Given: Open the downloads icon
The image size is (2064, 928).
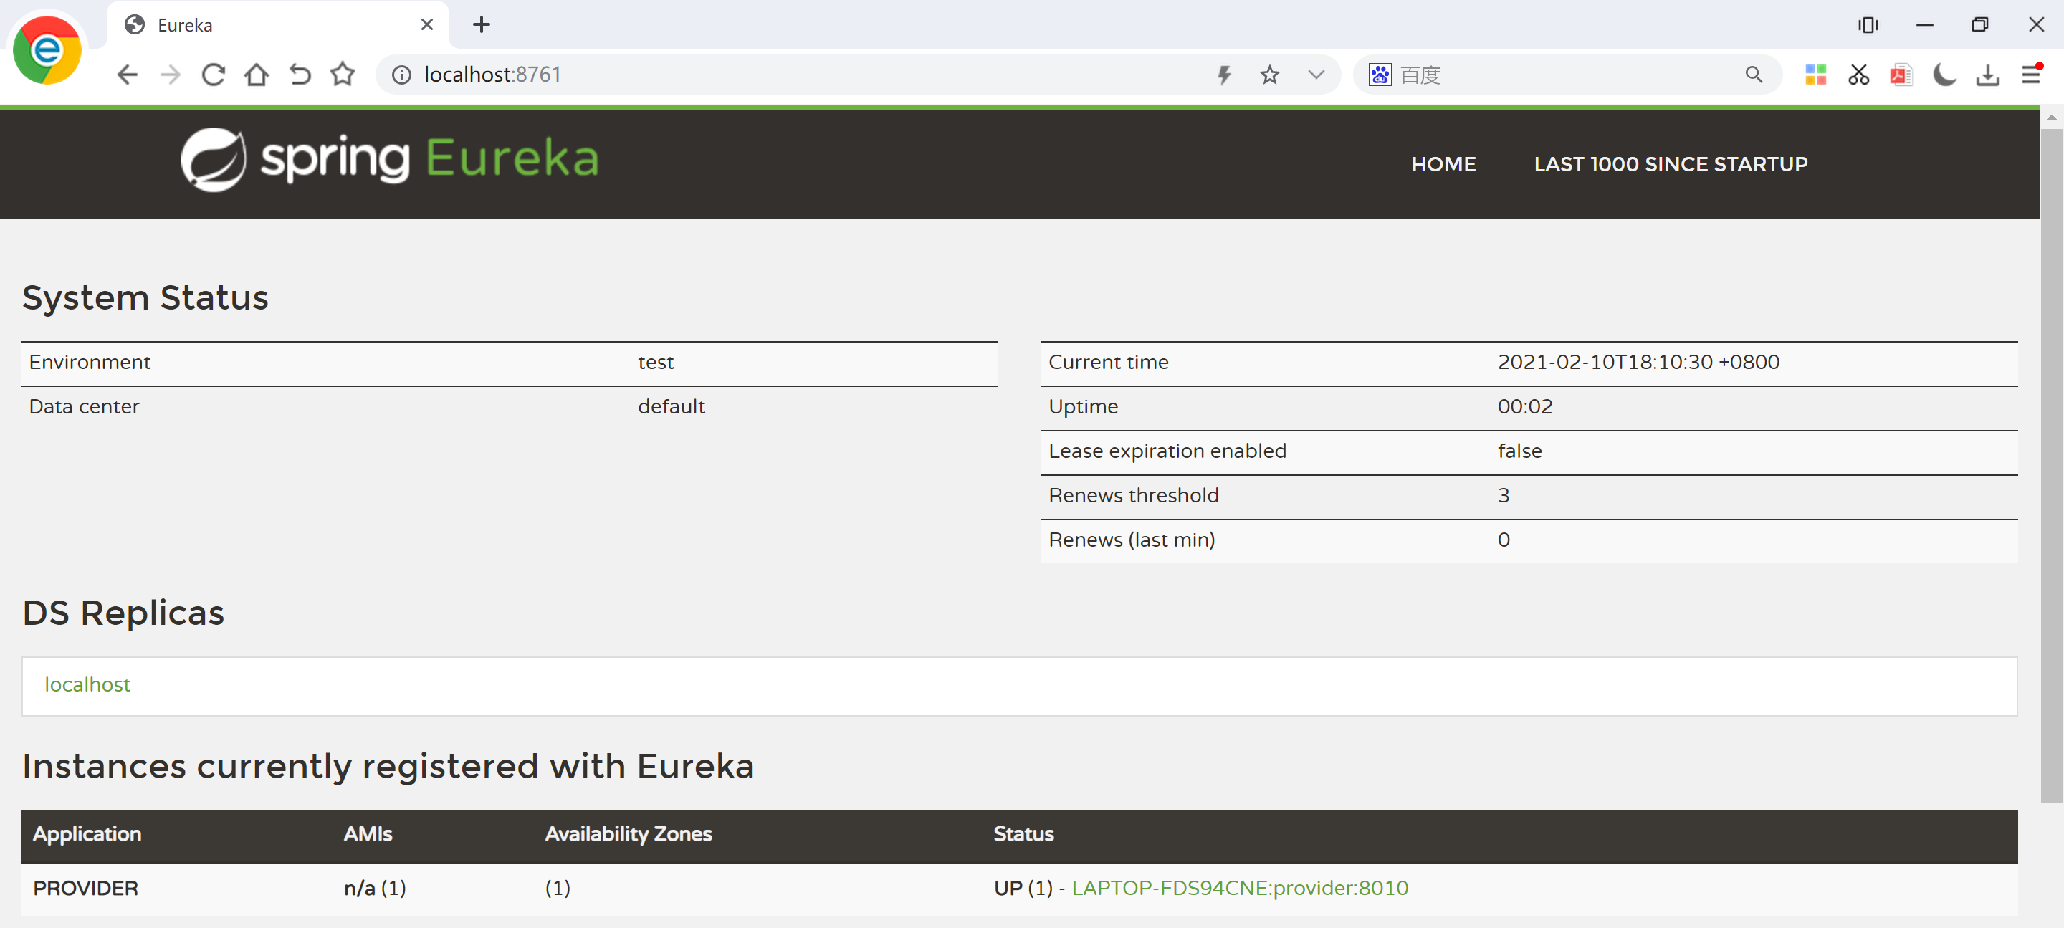Looking at the screenshot, I should 1988,75.
